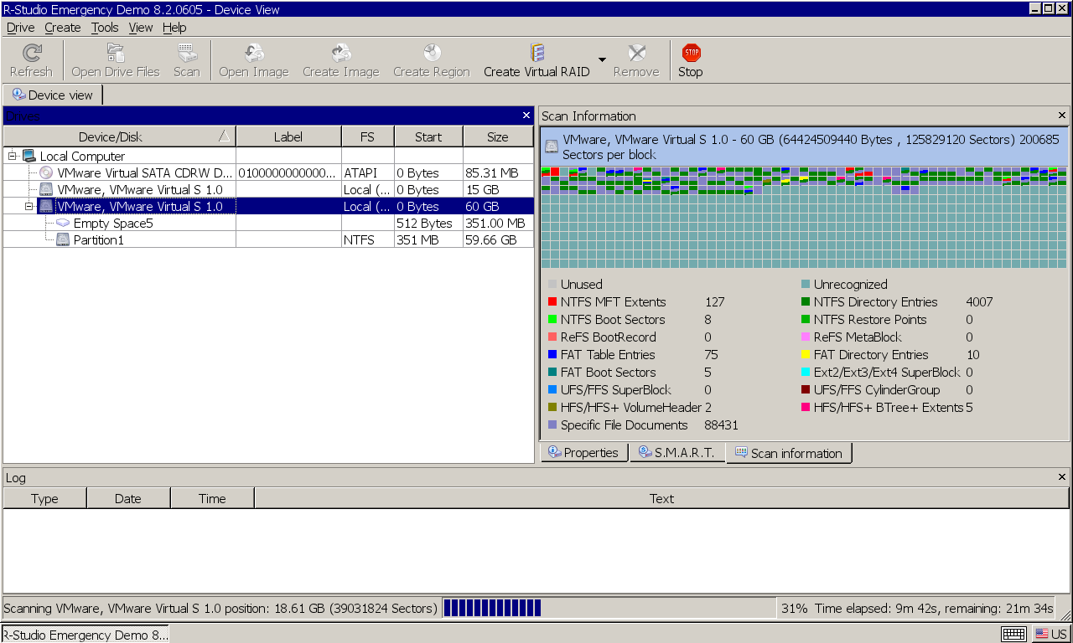1073x643 pixels.
Task: Click the FAT Directory Entries yellow swatch
Action: tap(806, 355)
